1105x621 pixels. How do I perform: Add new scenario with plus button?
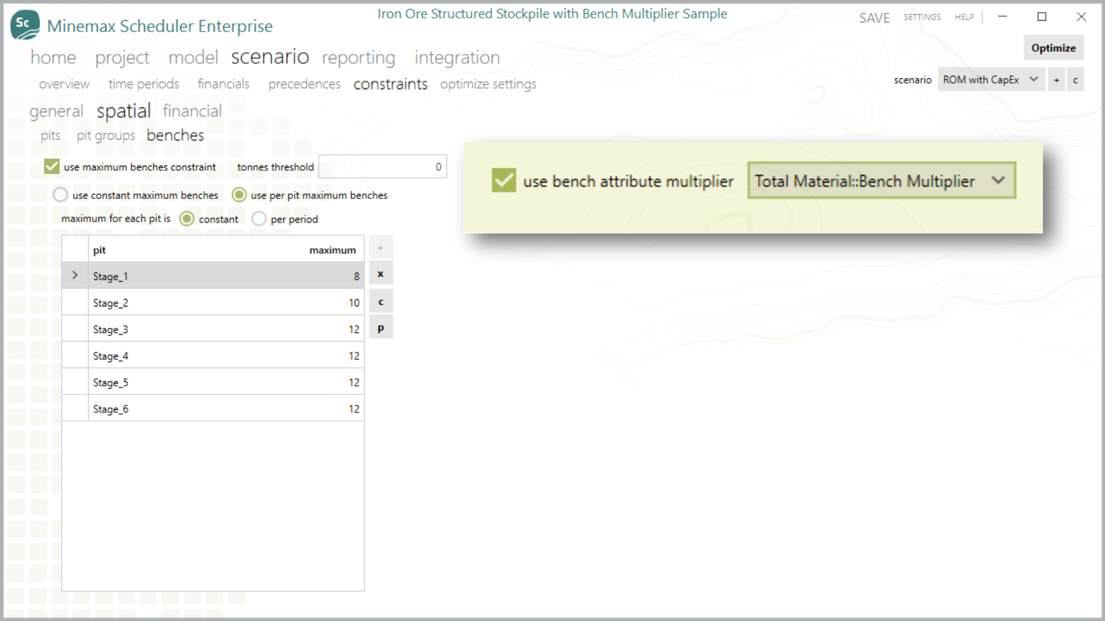(1056, 80)
